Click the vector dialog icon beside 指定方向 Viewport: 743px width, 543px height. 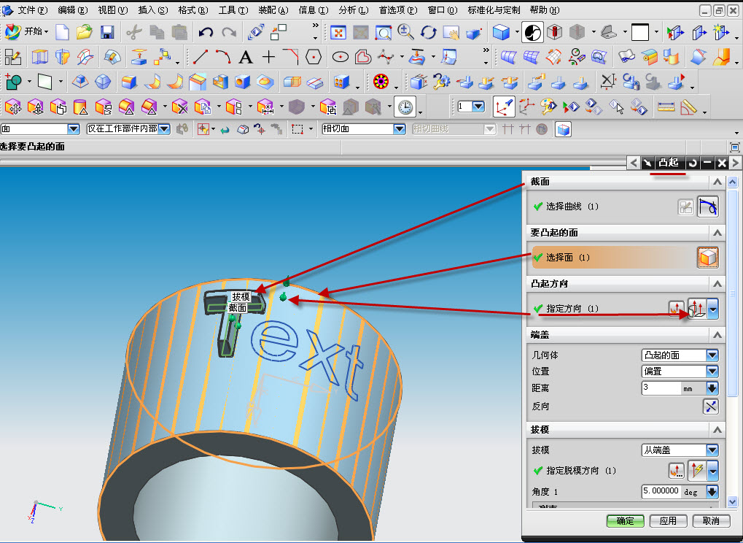pyautogui.click(x=677, y=309)
